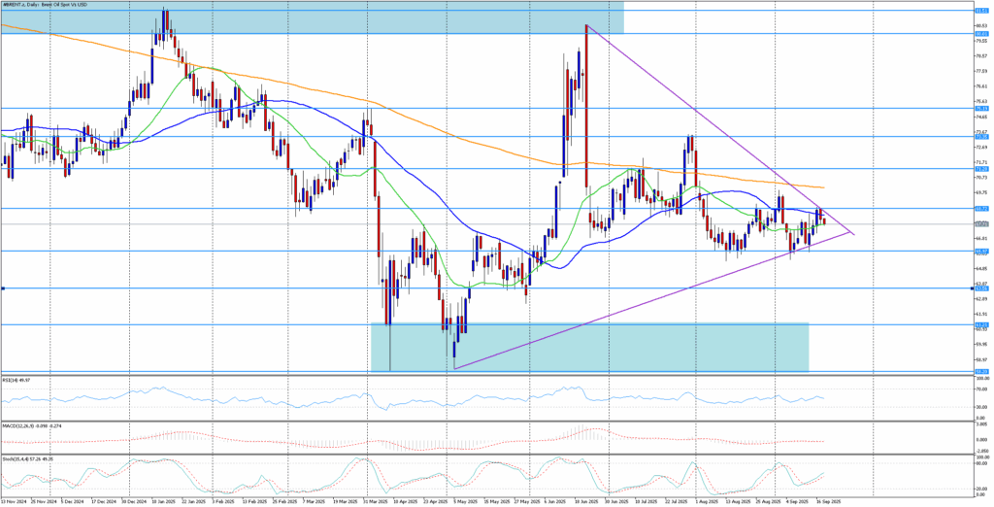994x507 pixels.
Task: Select the RSI(14) indicator label
Action: point(17,377)
